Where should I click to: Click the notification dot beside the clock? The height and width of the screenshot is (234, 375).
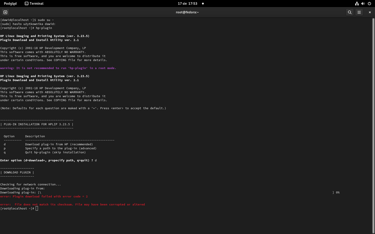coord(203,3)
